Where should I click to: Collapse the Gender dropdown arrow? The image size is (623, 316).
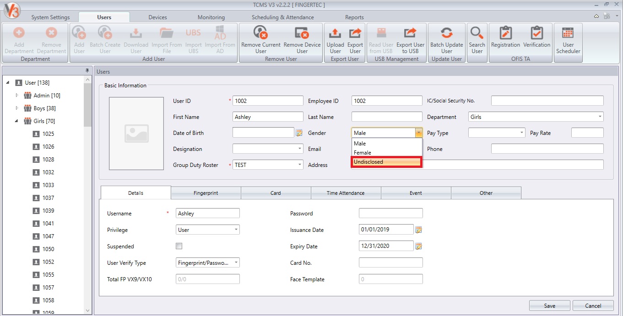(418, 133)
